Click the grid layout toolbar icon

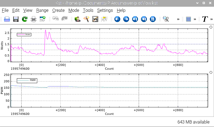coord(188,19)
